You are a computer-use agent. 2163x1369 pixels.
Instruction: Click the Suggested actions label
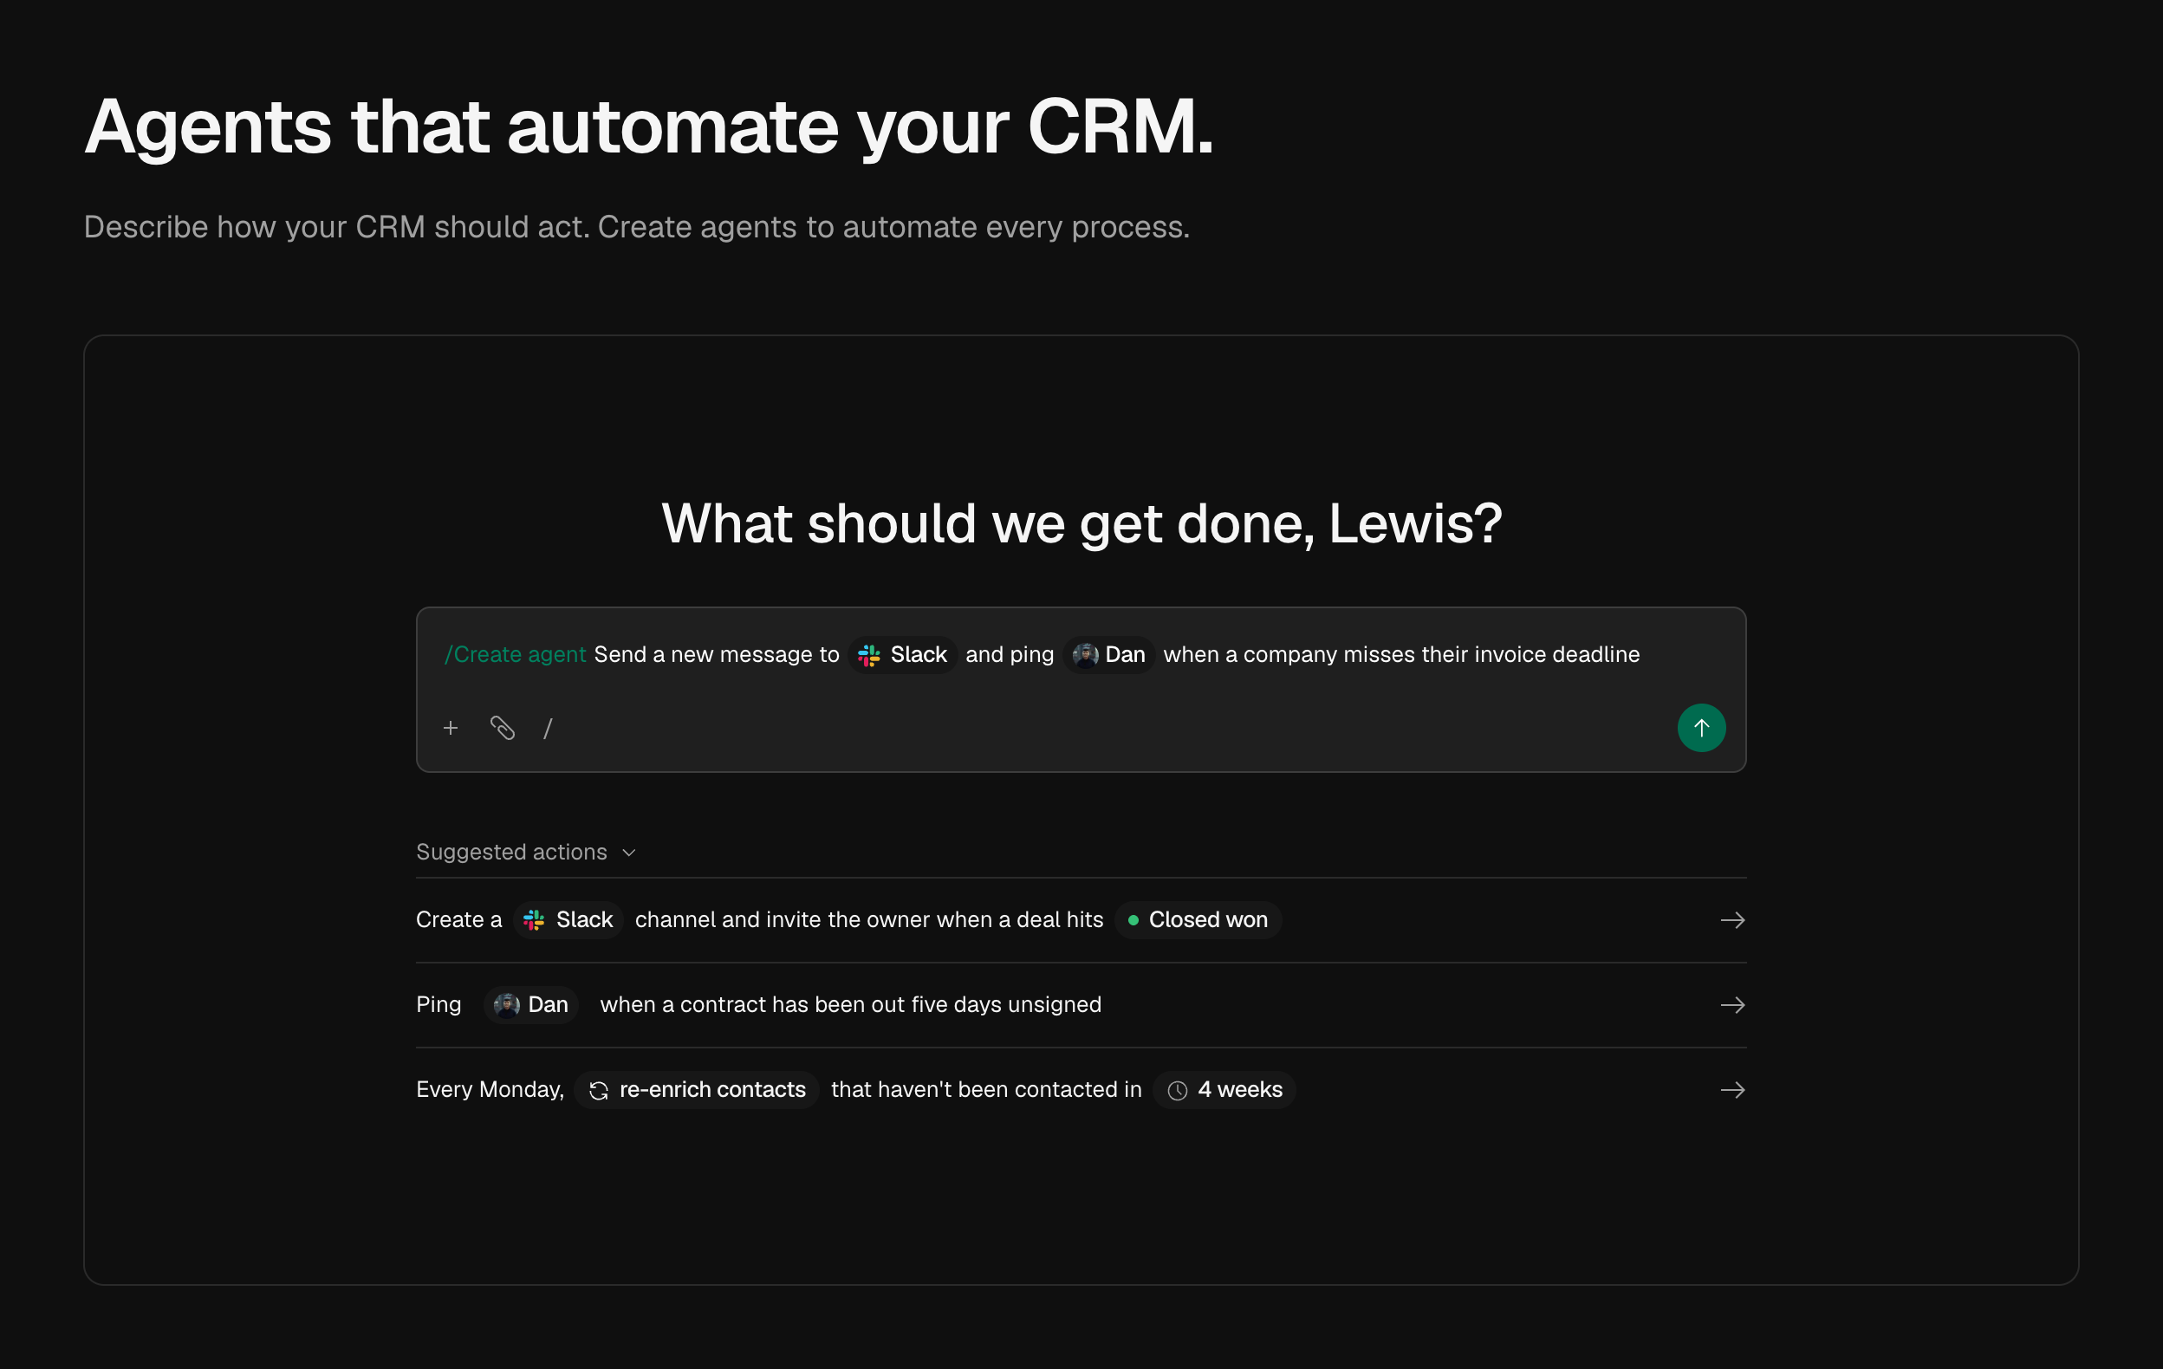click(511, 852)
